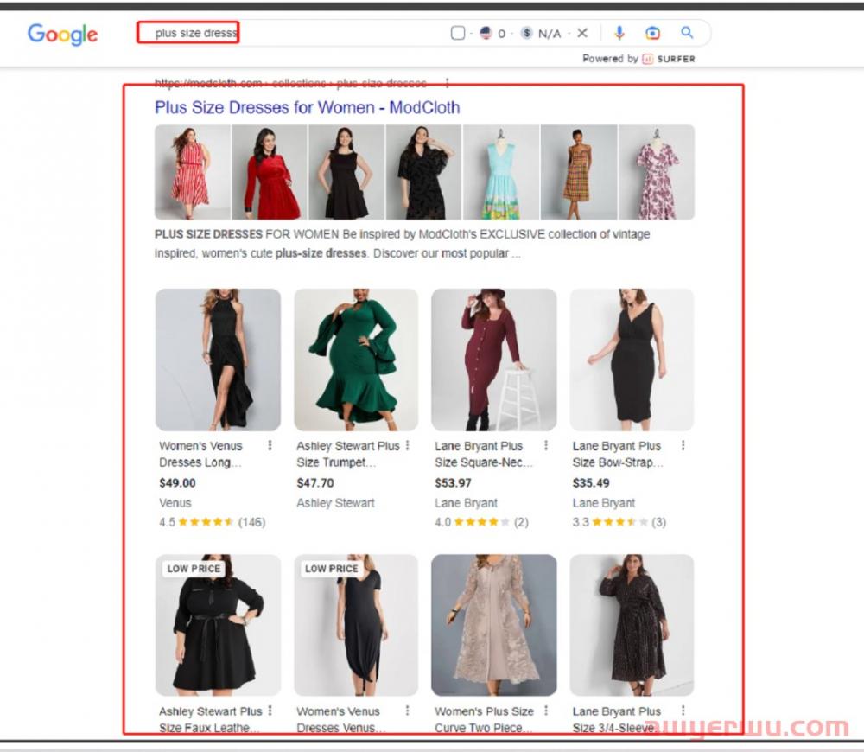Screen dimensions: 864x752
Task: Click Women's Venus Dresses Long title
Action: (200, 454)
